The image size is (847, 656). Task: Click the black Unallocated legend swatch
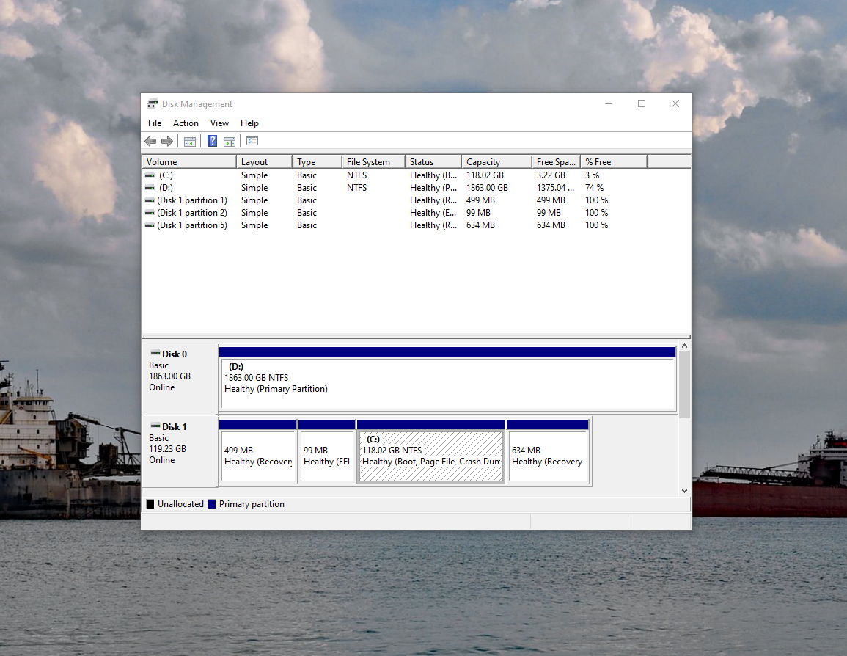point(150,504)
